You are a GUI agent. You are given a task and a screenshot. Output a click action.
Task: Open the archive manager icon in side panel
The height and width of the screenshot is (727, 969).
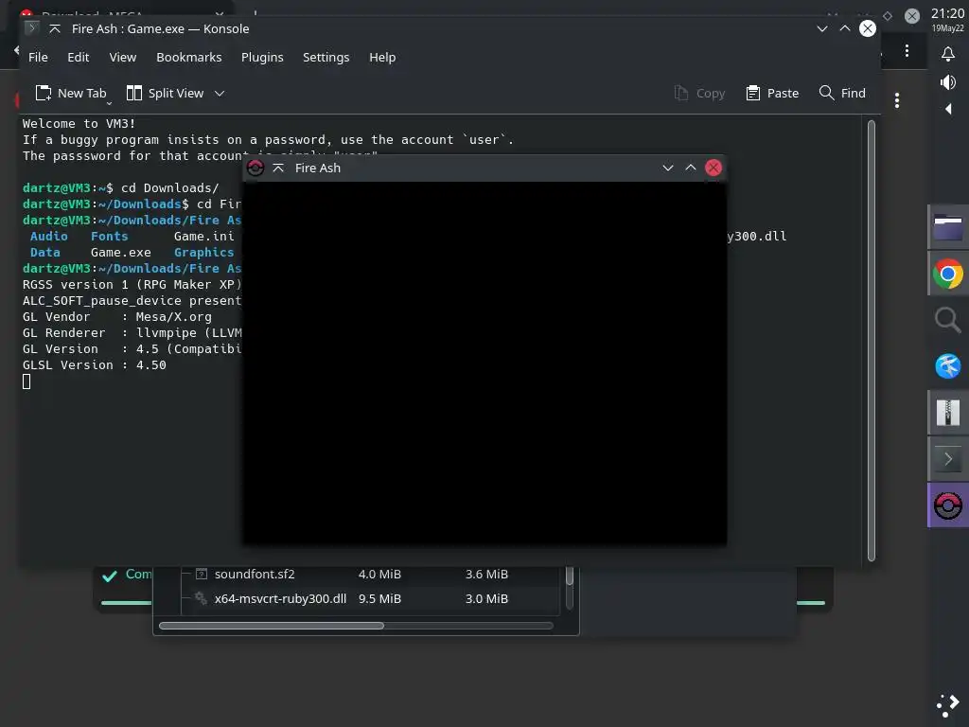948,413
